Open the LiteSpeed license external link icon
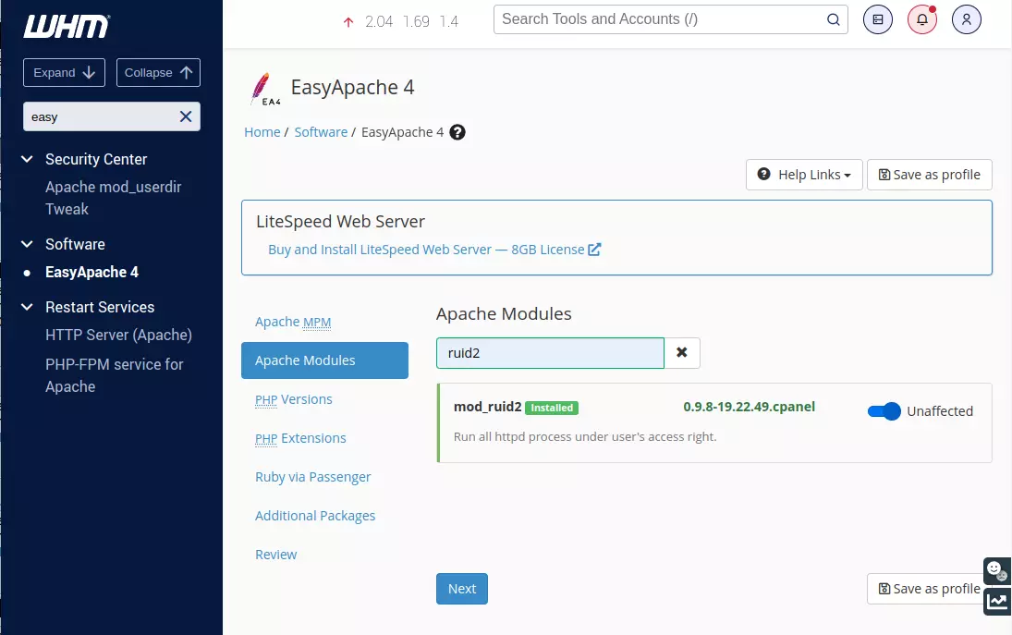The image size is (1012, 635). [596, 249]
